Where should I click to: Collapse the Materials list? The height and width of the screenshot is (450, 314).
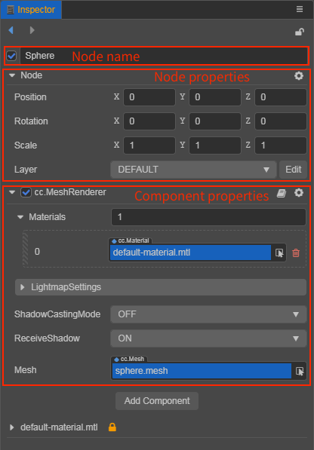pos(20,217)
